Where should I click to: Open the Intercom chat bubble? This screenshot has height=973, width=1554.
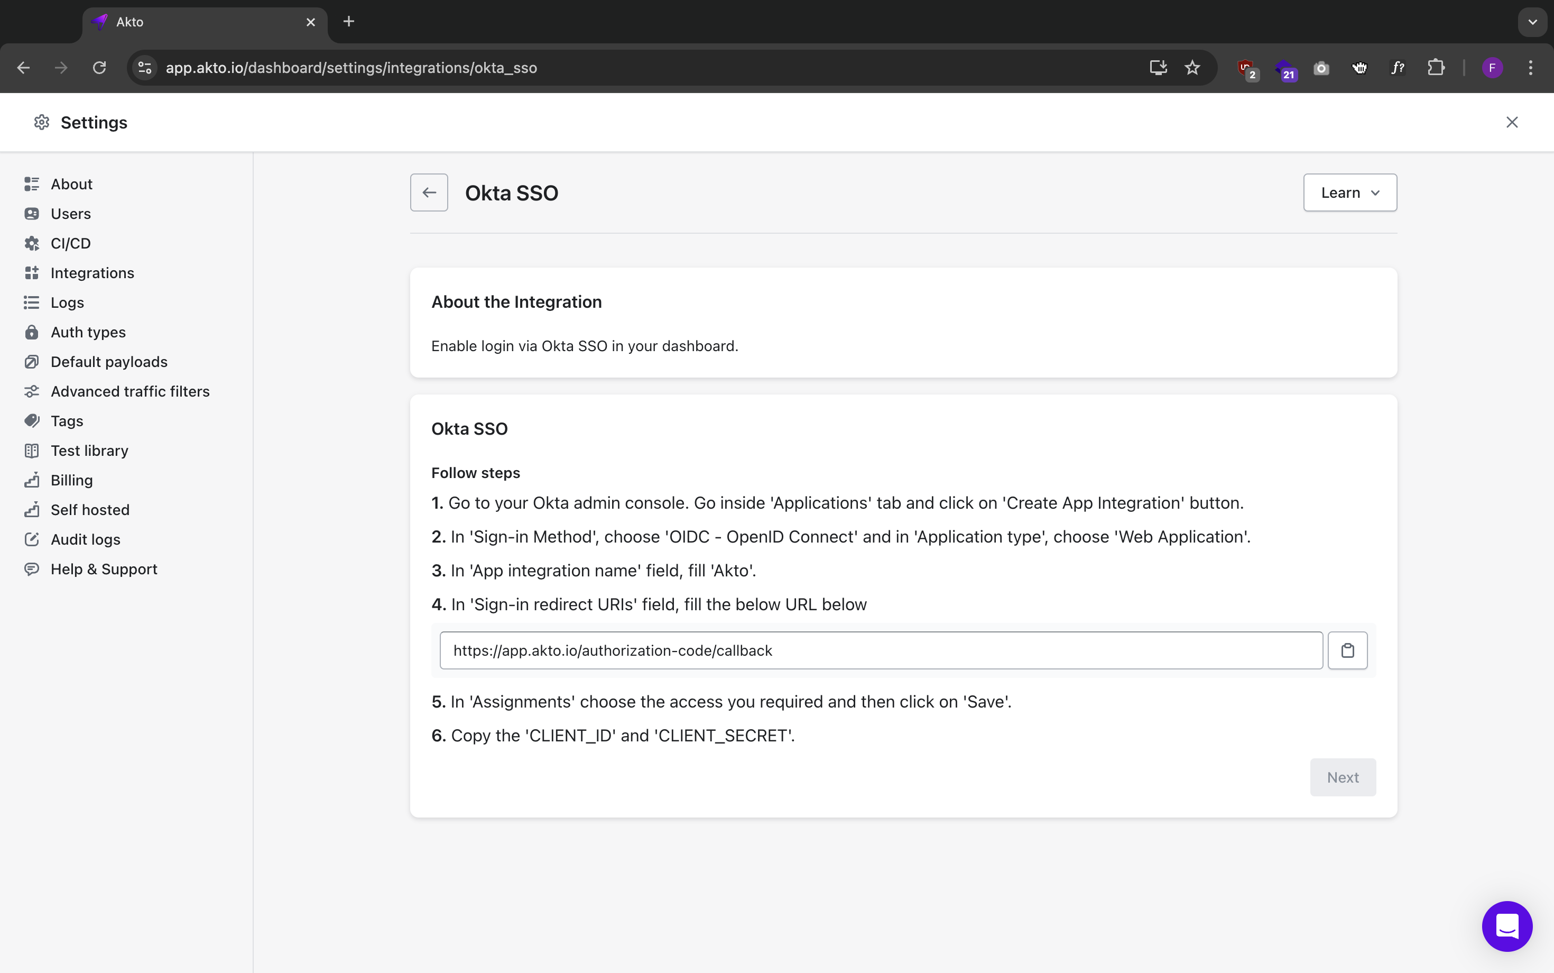pyautogui.click(x=1506, y=926)
